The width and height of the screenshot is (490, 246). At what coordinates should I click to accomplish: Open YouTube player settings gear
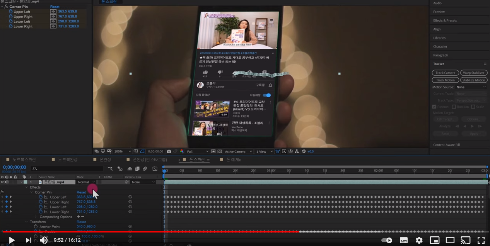click(x=419, y=240)
